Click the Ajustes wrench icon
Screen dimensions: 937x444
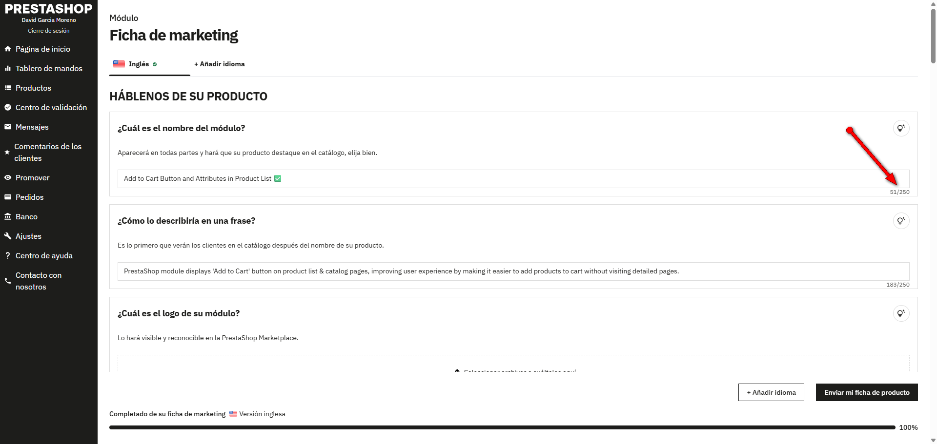click(8, 236)
